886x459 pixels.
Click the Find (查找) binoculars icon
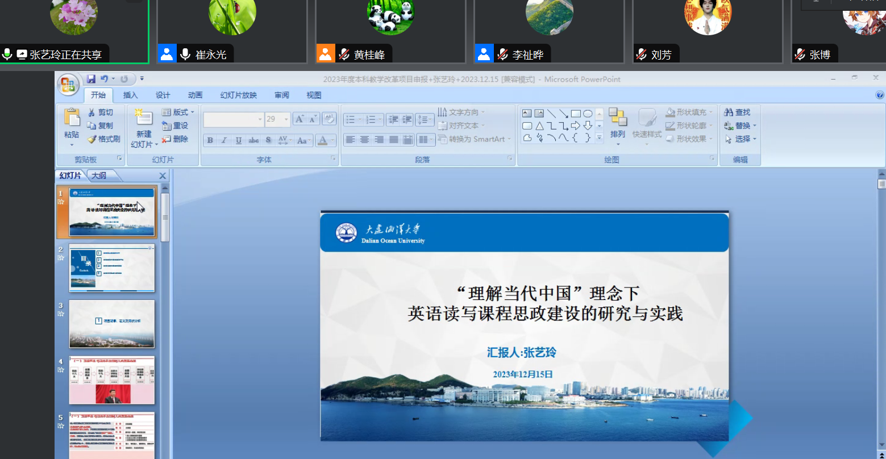729,112
